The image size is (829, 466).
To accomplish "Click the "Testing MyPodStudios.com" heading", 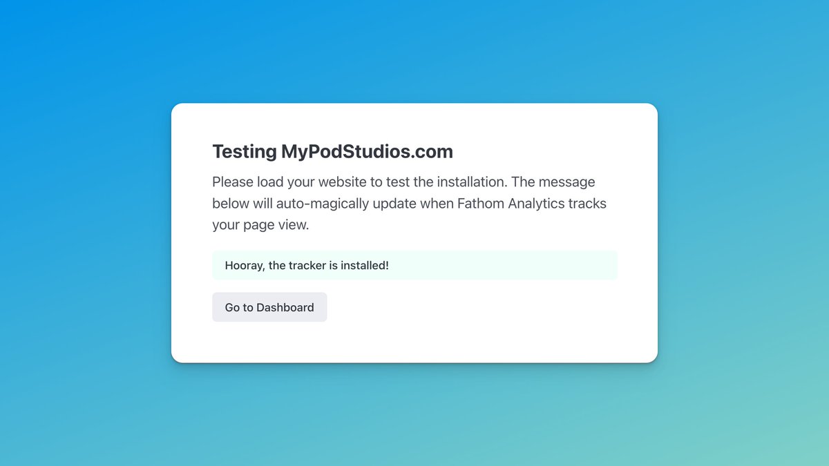I will (332, 151).
